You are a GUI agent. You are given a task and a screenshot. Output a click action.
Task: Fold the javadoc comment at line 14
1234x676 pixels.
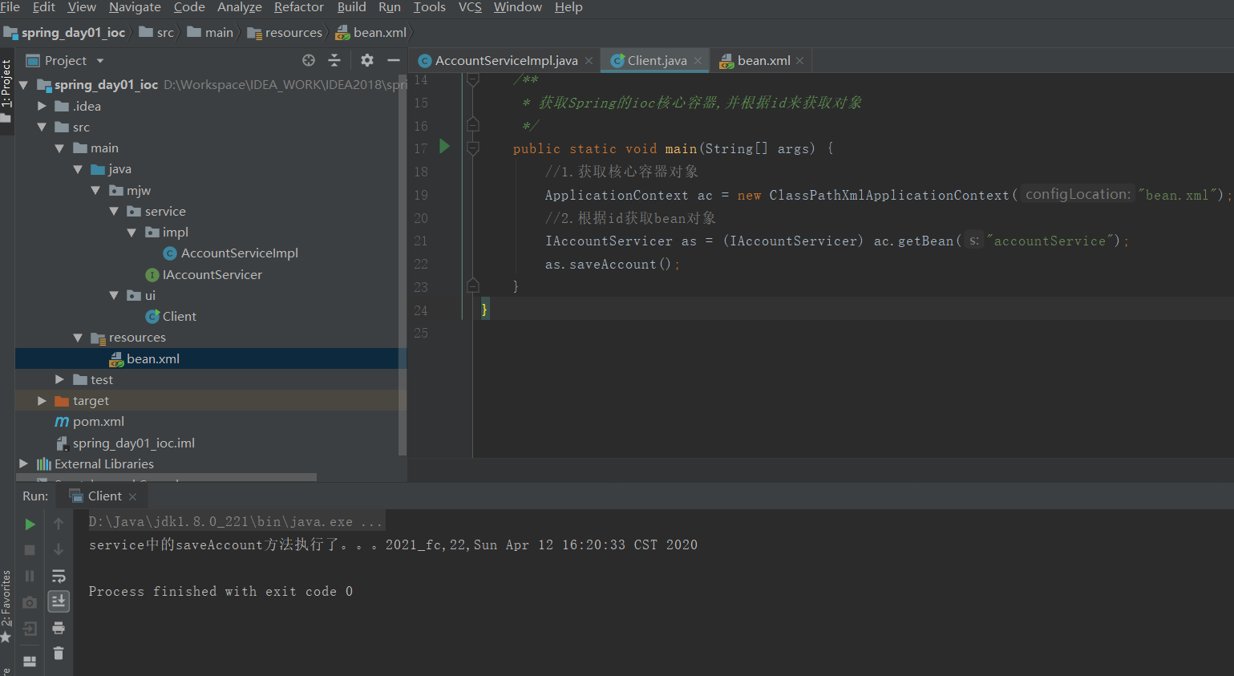(x=473, y=79)
